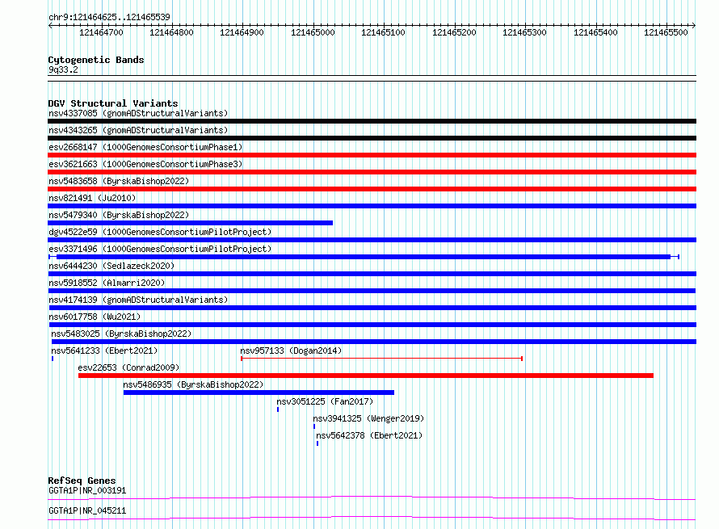Select the 9q33.2 band label
Image resolution: width=719 pixels, height=529 pixels.
pos(63,69)
